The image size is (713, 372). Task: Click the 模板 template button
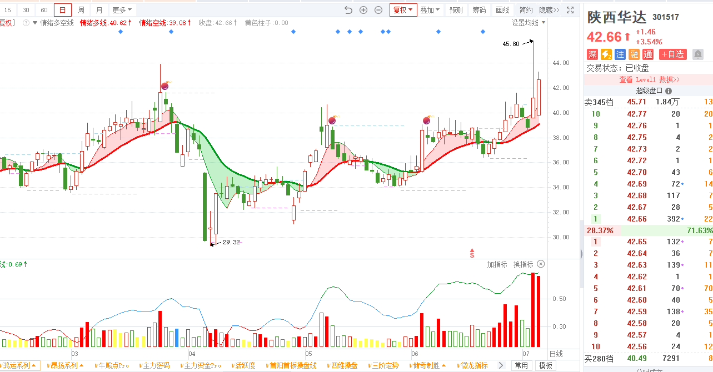(x=545, y=365)
